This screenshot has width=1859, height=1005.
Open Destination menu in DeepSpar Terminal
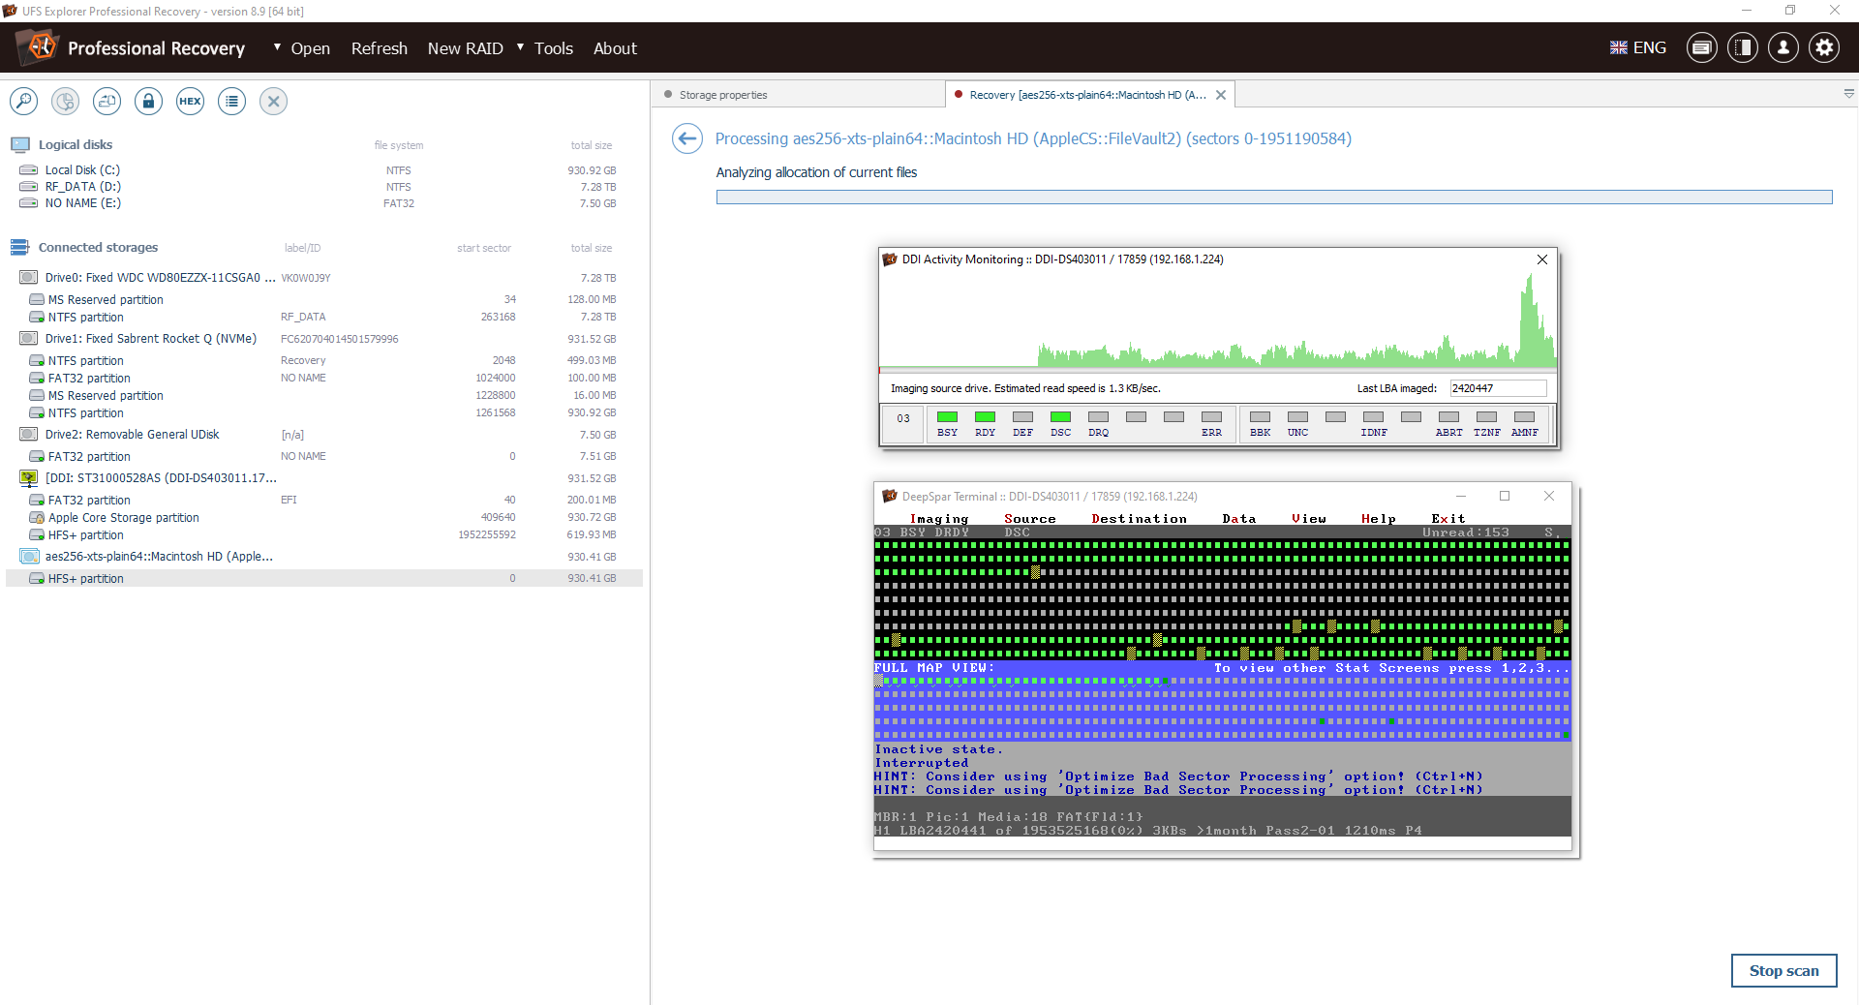[x=1139, y=519]
